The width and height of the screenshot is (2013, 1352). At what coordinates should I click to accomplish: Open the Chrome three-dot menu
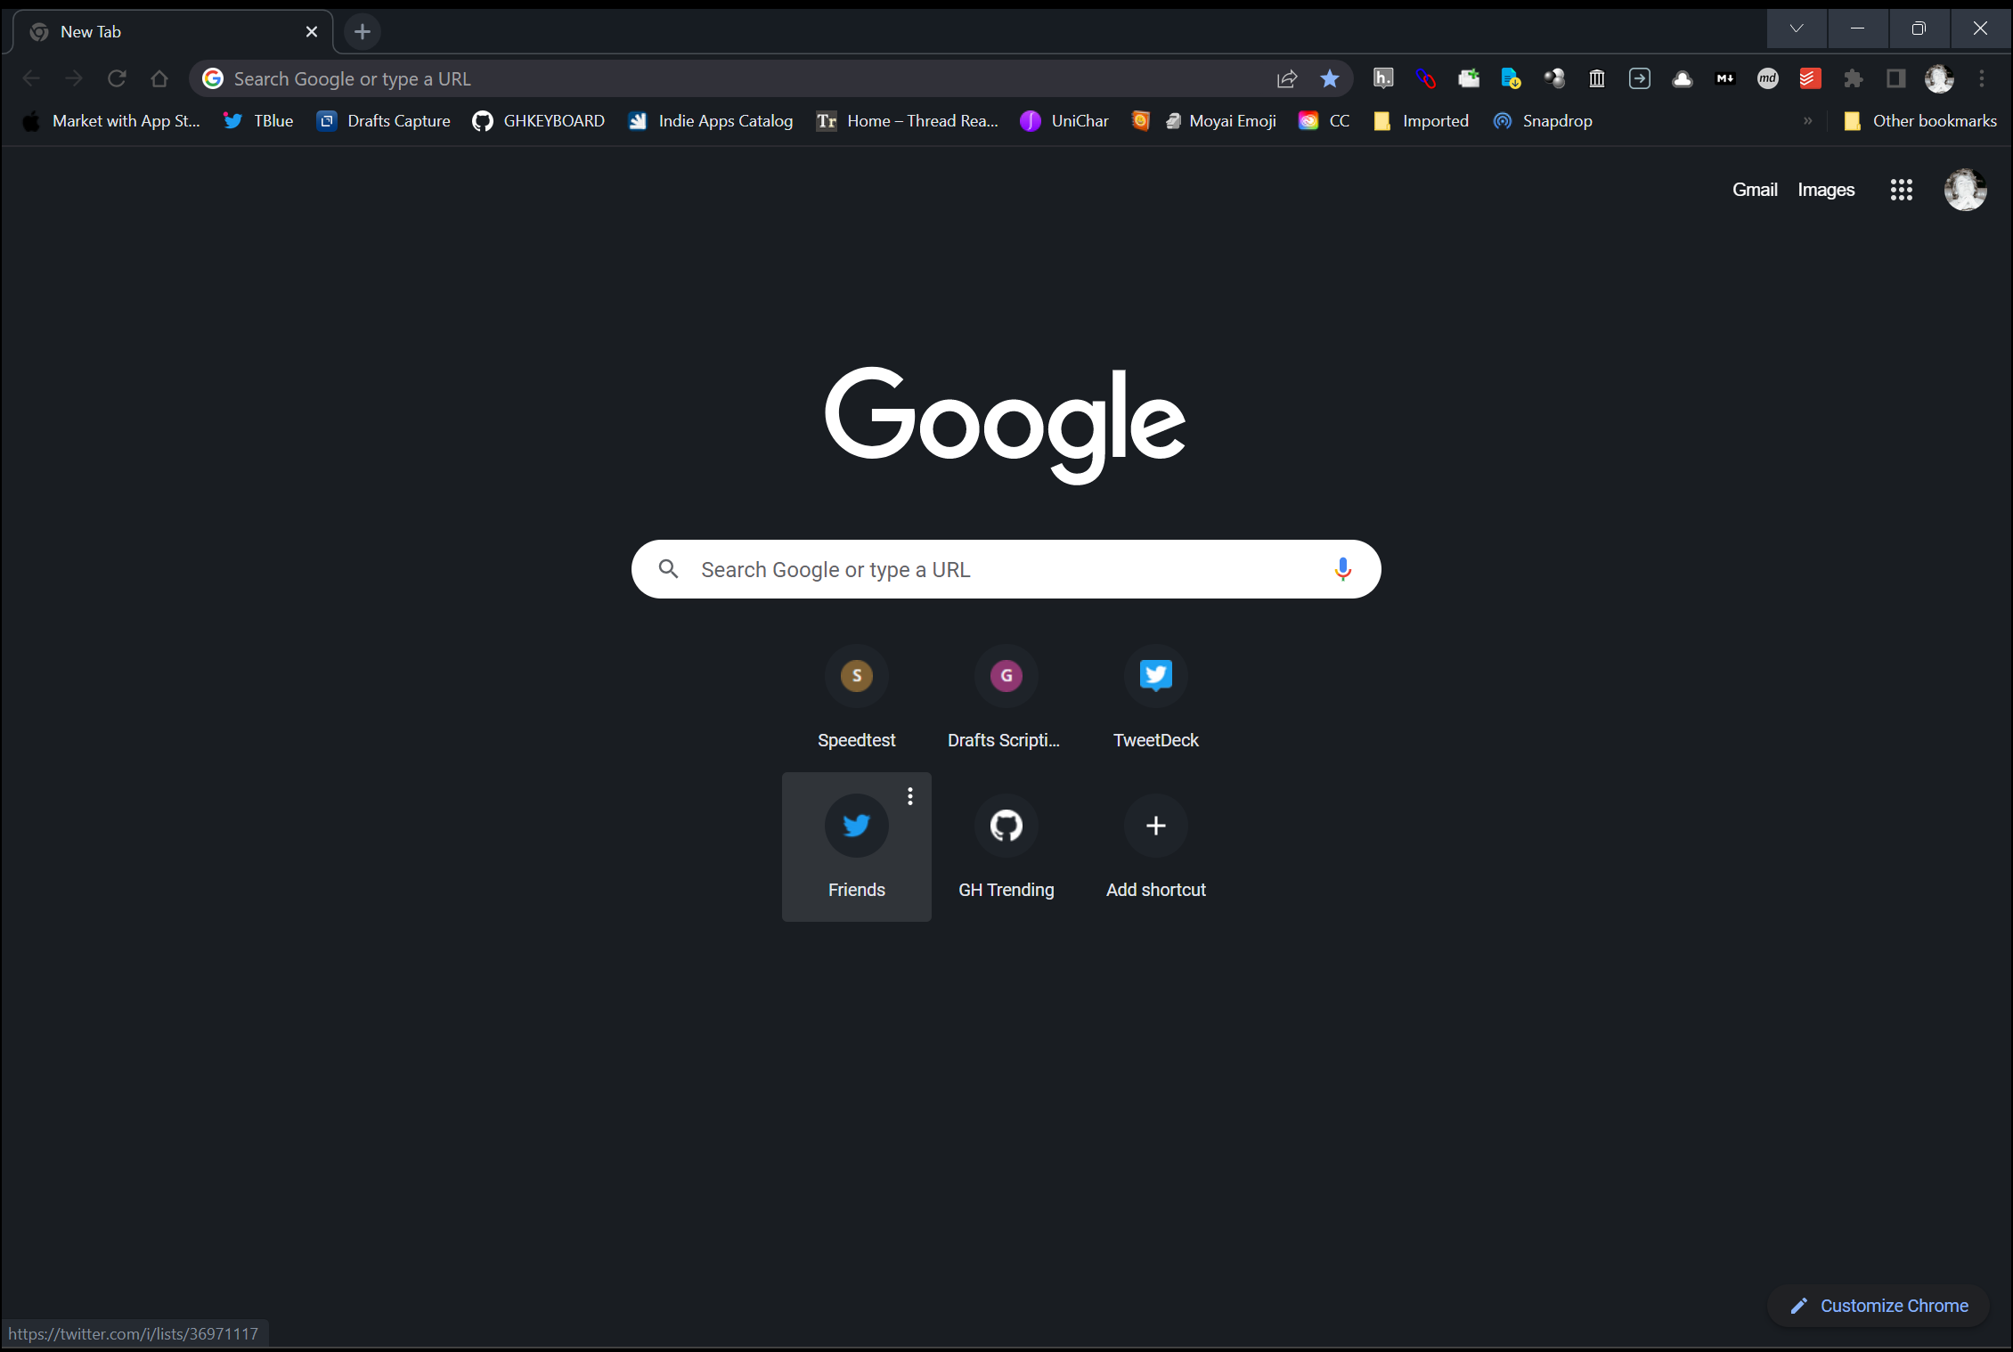(1981, 78)
